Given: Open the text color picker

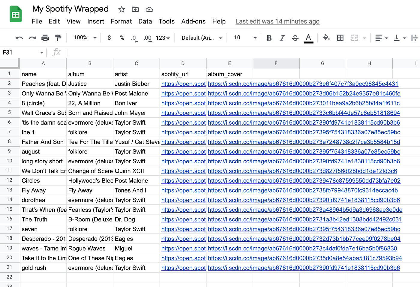Looking at the screenshot, I should (308, 38).
